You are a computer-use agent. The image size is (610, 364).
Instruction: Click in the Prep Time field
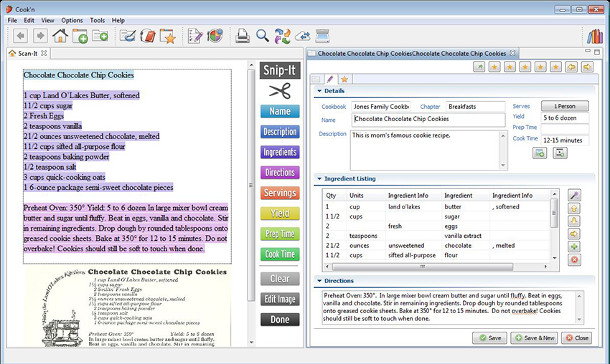(x=565, y=128)
